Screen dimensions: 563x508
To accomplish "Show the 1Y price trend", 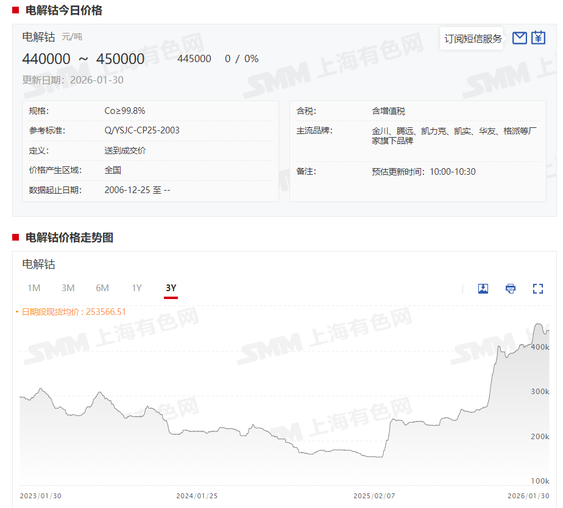I will [136, 288].
